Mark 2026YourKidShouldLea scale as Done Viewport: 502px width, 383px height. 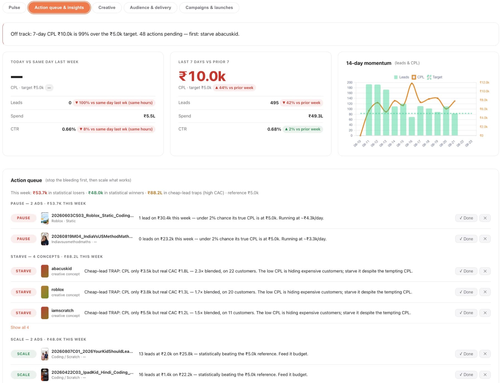[x=466, y=354]
